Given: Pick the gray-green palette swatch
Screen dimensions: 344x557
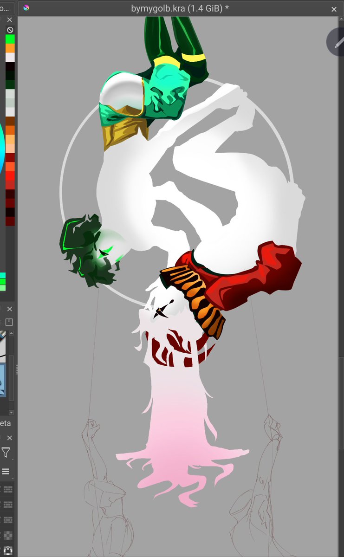Looking at the screenshot, I should tap(10, 103).
